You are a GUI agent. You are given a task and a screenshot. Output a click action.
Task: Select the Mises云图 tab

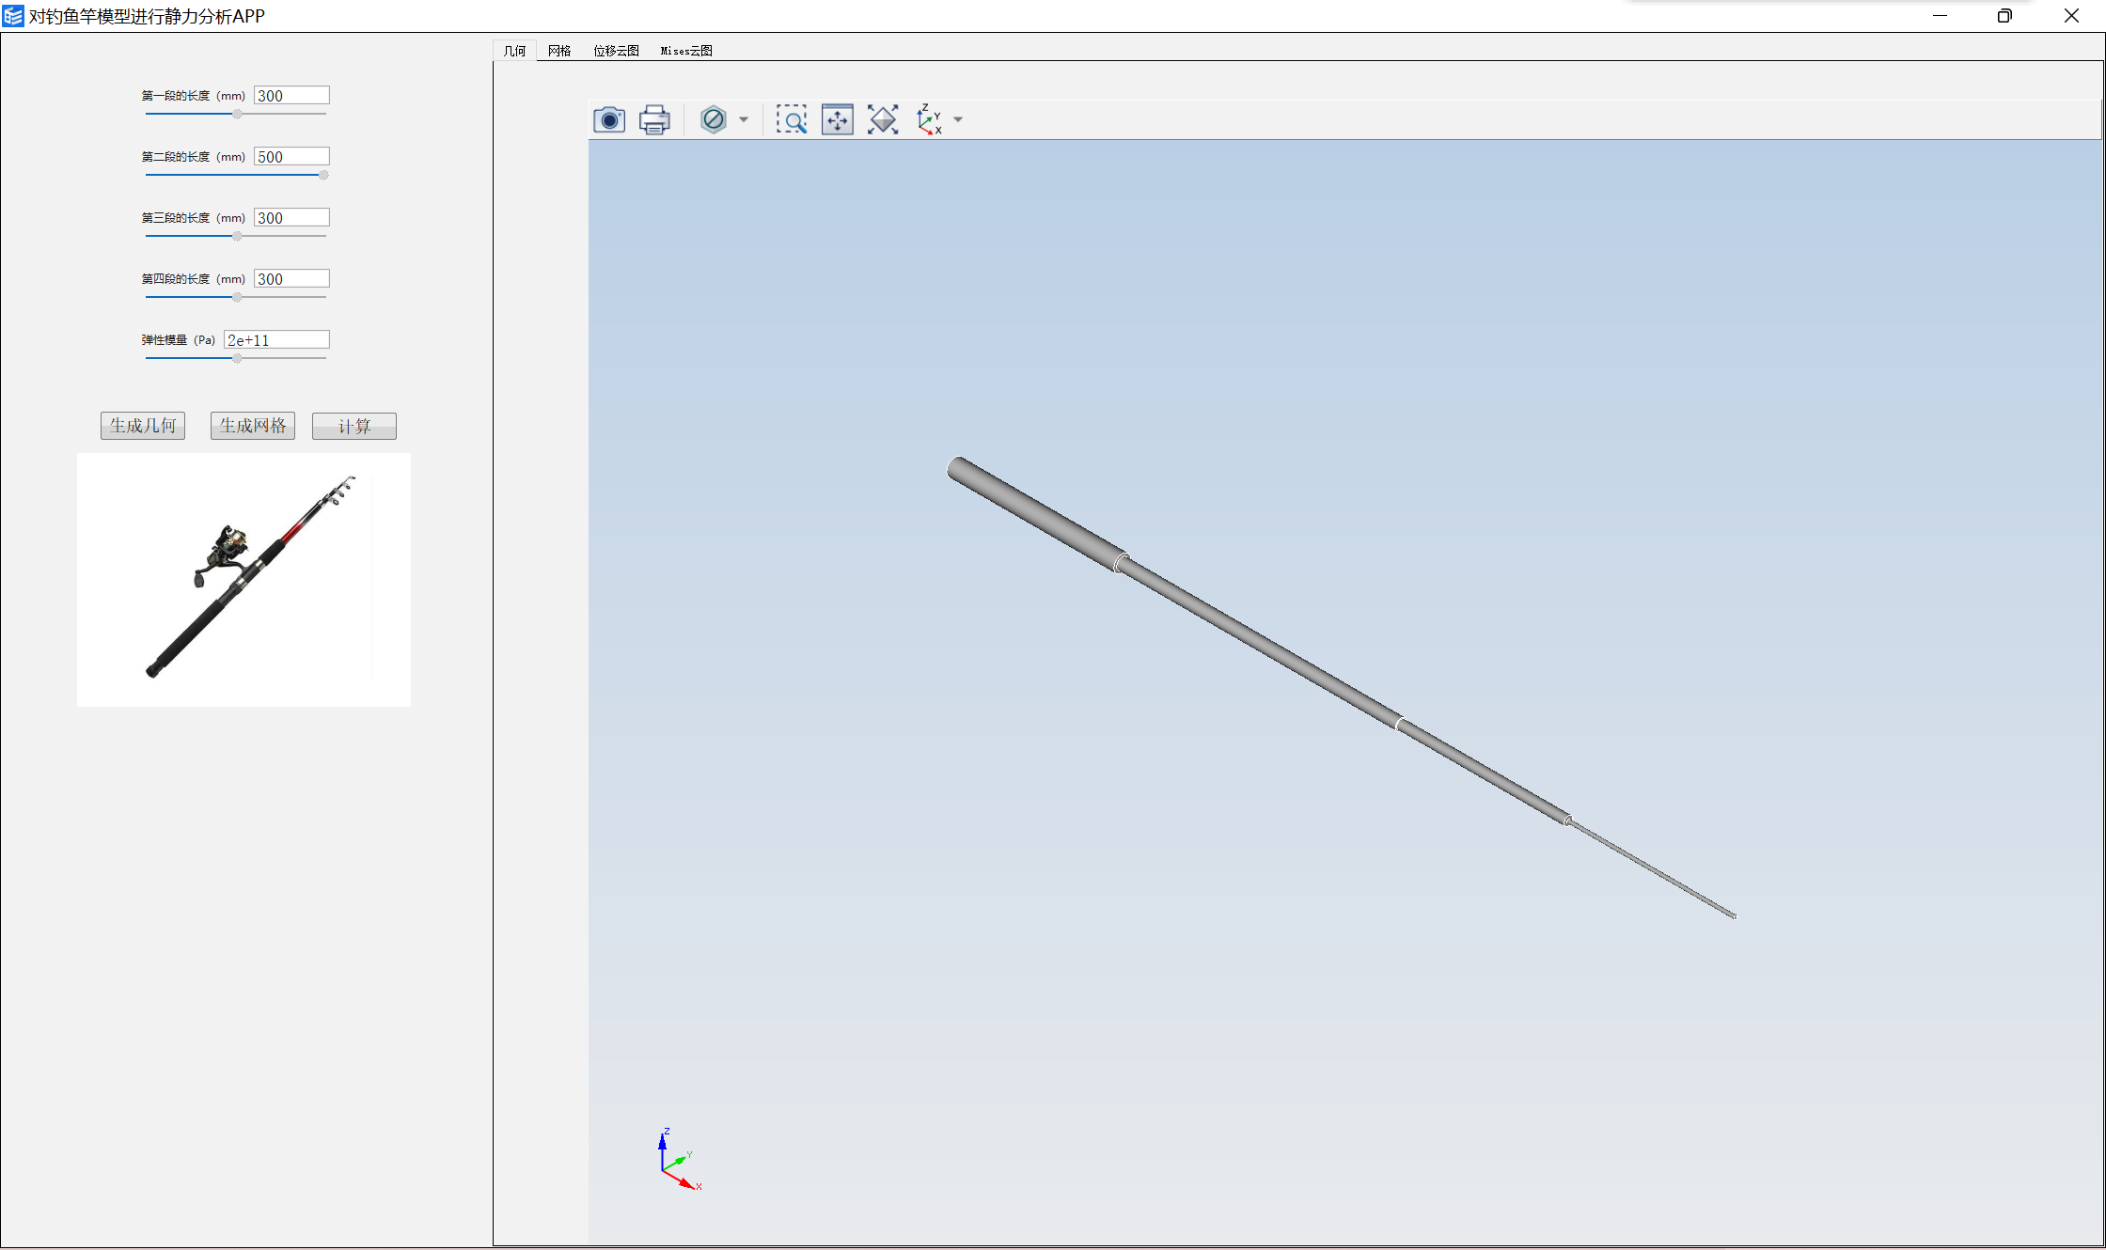click(684, 49)
